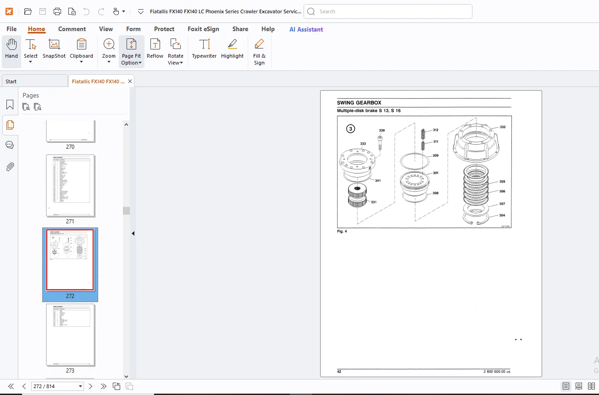Switch to the Foxit eSign tab
Screen dimensions: 599x395
click(203, 29)
